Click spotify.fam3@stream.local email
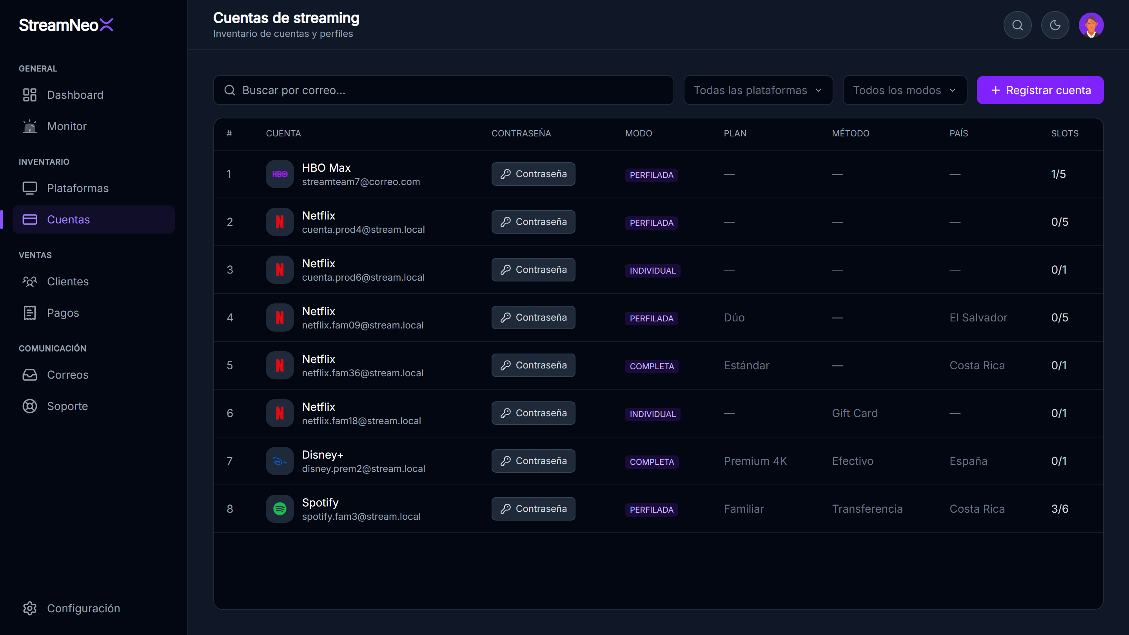Image resolution: width=1129 pixels, height=635 pixels. pyautogui.click(x=361, y=517)
